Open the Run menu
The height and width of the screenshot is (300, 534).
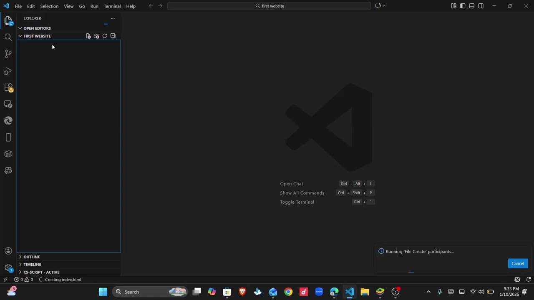[x=94, y=6]
